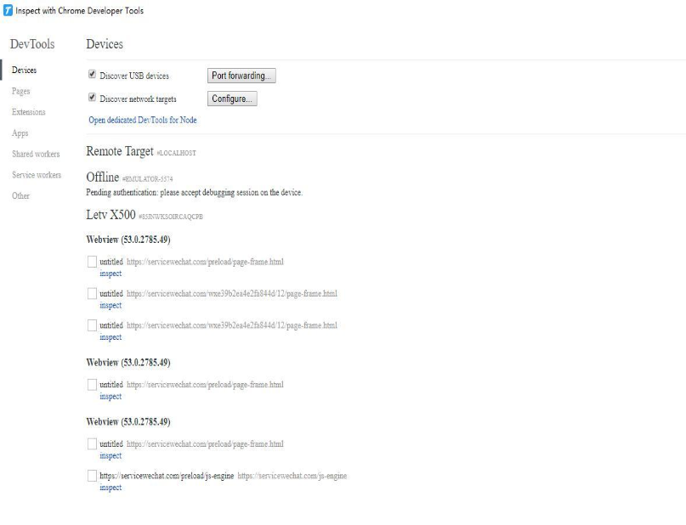Select Devices in the sidebar
The image size is (686, 525).
[24, 70]
